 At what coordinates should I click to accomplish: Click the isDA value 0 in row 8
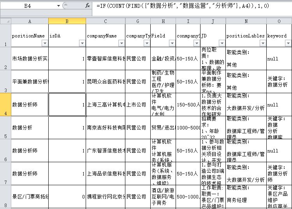67,197
